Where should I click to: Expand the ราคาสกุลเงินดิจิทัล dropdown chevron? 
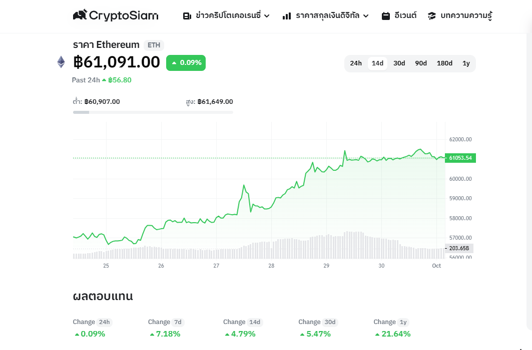366,16
